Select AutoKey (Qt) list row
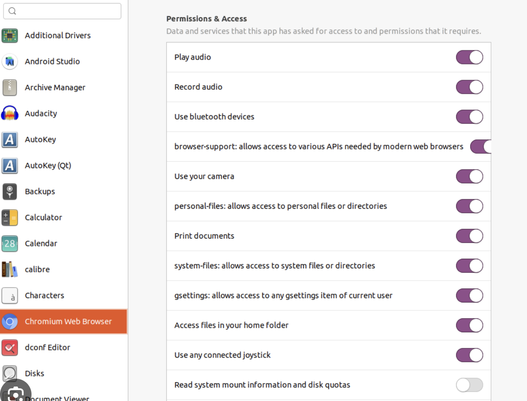Screen dimensions: 527x401 pyautogui.click(x=64, y=165)
